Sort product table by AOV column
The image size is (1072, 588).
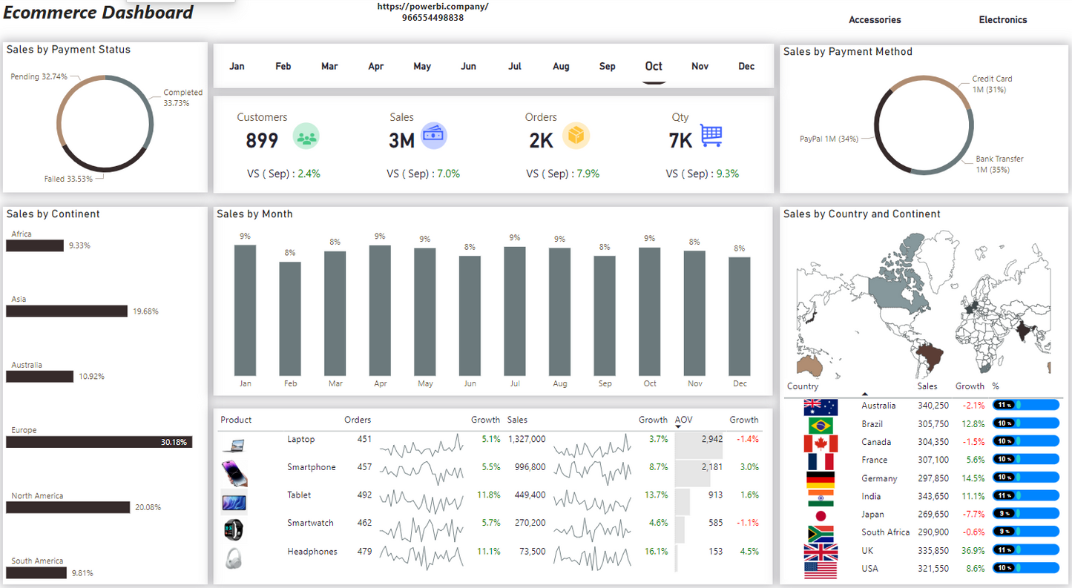click(683, 420)
